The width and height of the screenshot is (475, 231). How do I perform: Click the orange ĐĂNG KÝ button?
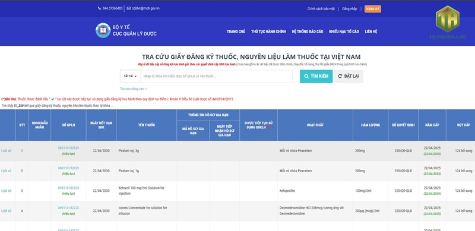(x=373, y=9)
